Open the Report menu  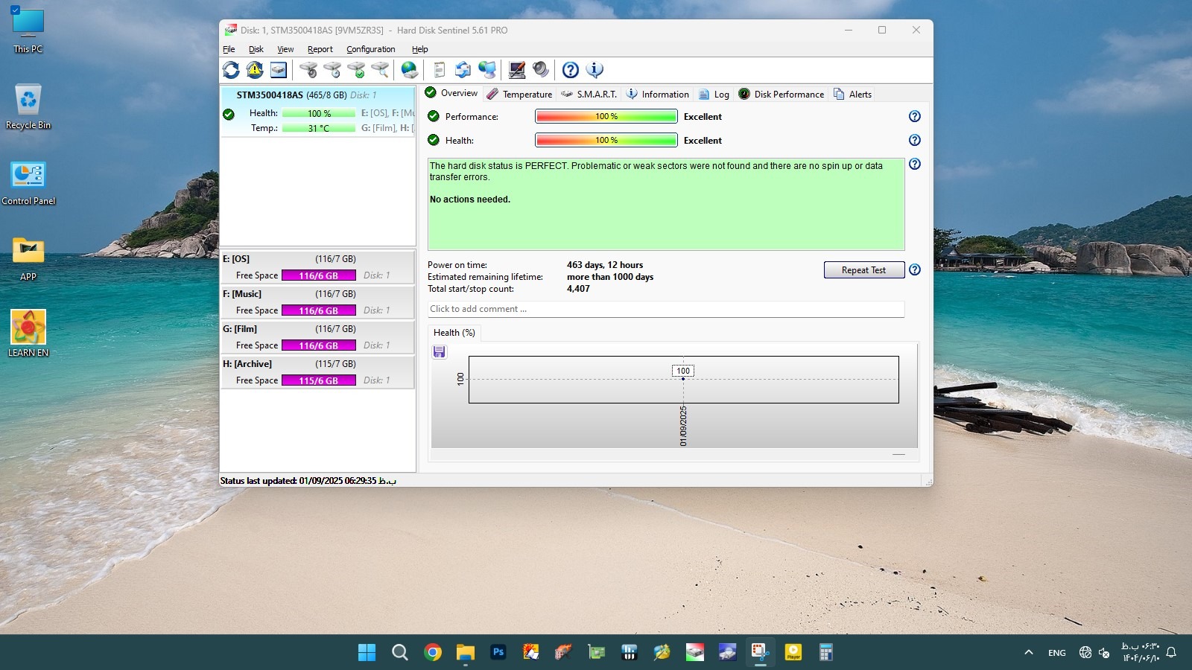click(320, 49)
